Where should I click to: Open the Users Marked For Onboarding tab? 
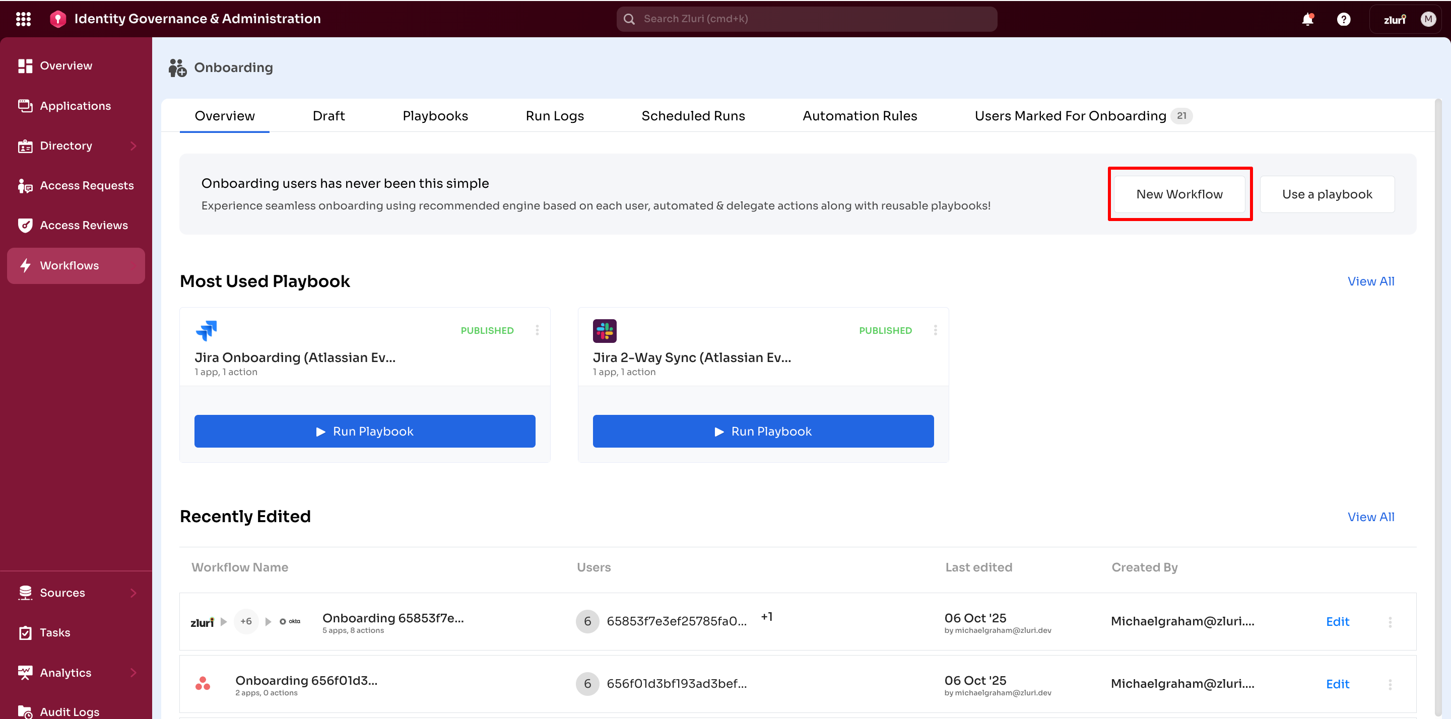(x=1070, y=115)
